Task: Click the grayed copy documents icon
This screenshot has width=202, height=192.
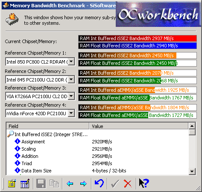Action: pos(54,183)
